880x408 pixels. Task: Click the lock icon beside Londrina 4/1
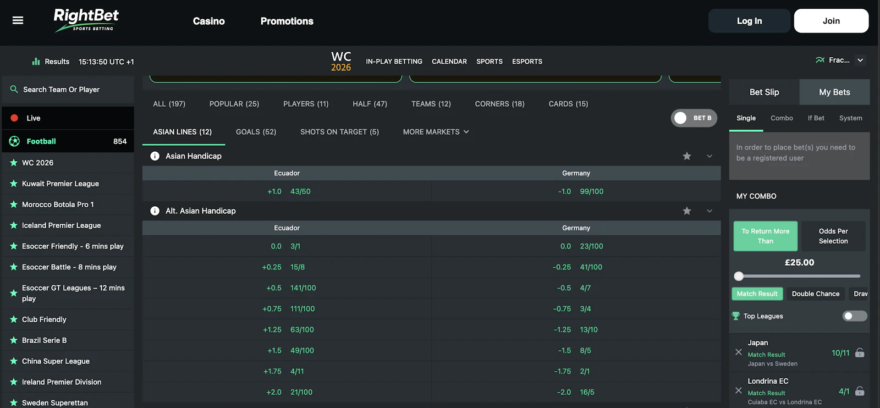(x=860, y=391)
